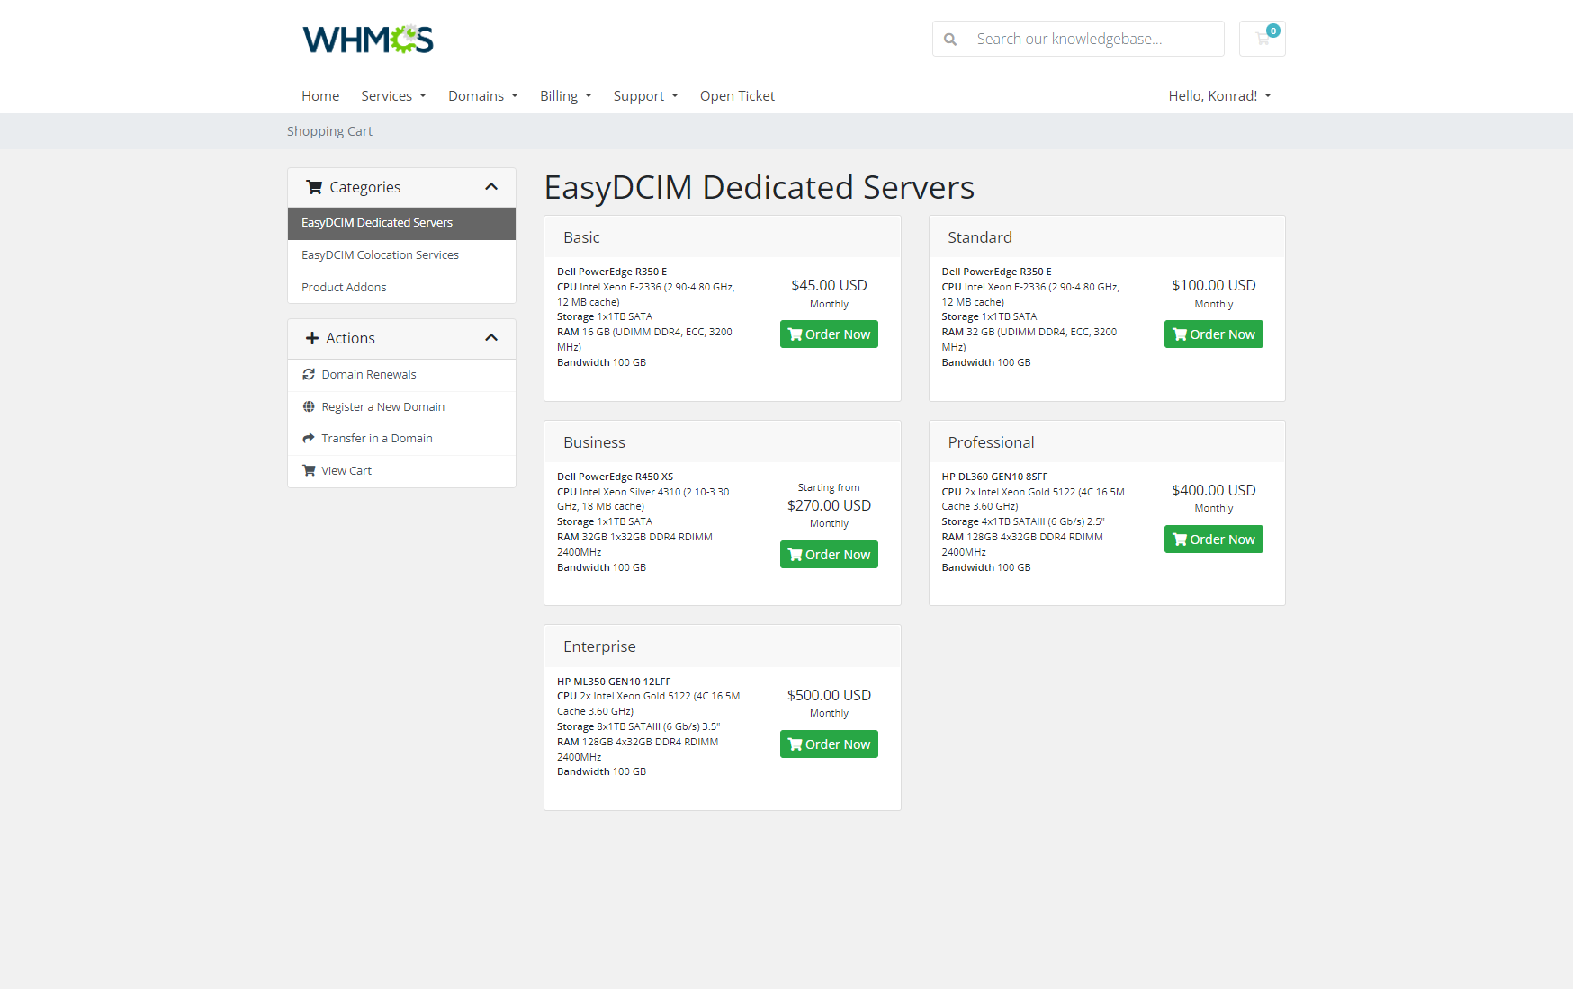Click the Starting from label
Image resolution: width=1573 pixels, height=989 pixels.
tap(829, 487)
